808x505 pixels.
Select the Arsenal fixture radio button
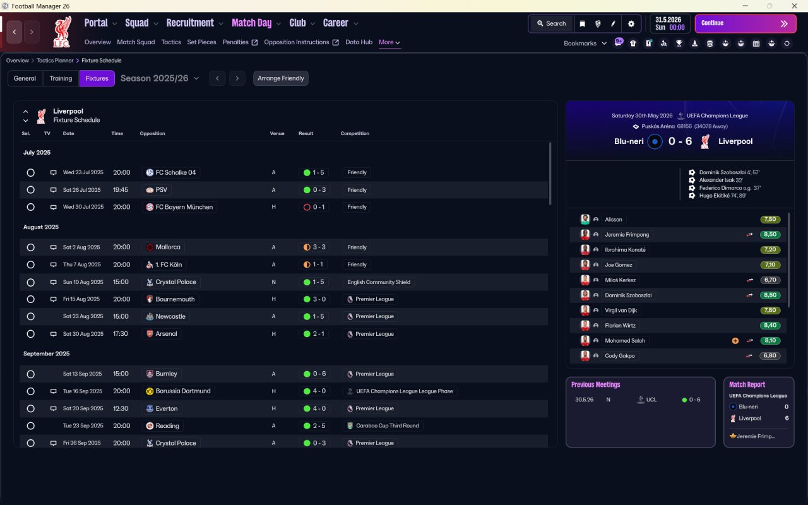point(30,334)
